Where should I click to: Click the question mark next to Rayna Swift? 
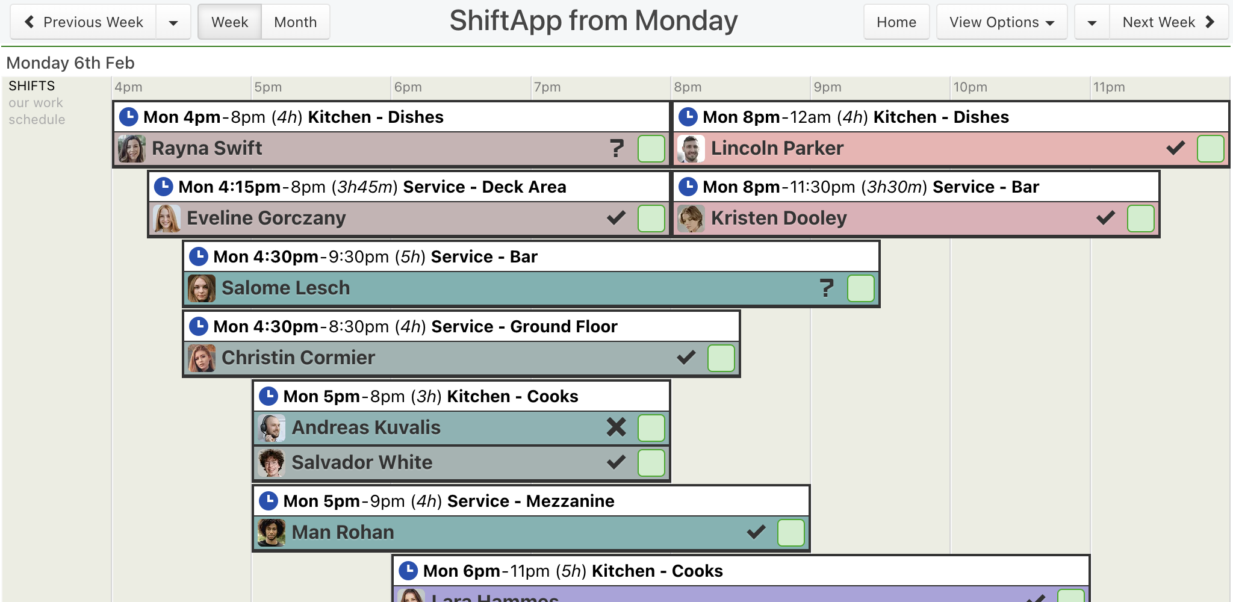tap(616, 148)
